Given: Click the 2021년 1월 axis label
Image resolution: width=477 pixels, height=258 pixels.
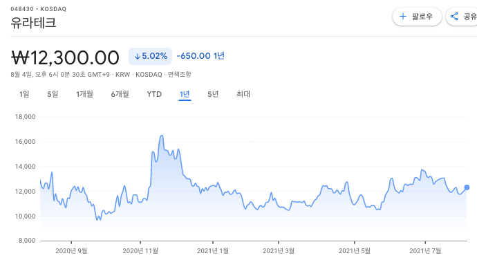Looking at the screenshot, I should [213, 251].
